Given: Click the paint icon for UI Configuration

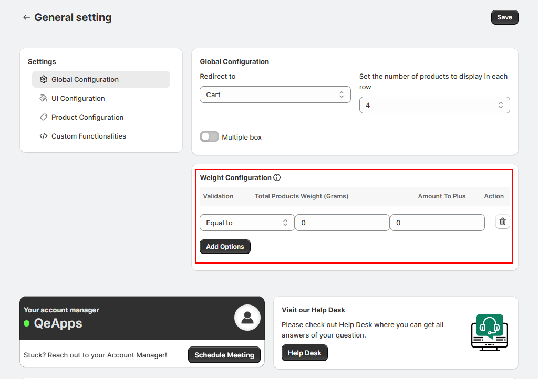Looking at the screenshot, I should pyautogui.click(x=44, y=99).
